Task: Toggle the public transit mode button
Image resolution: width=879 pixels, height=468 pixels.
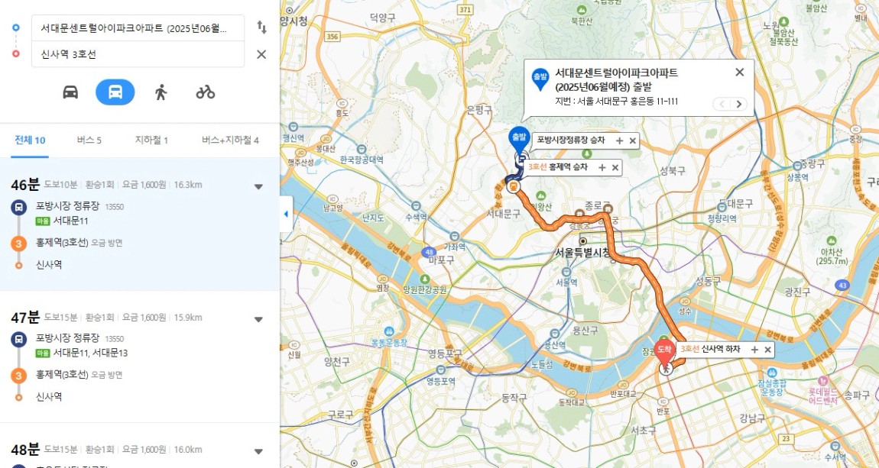Action: point(115,92)
